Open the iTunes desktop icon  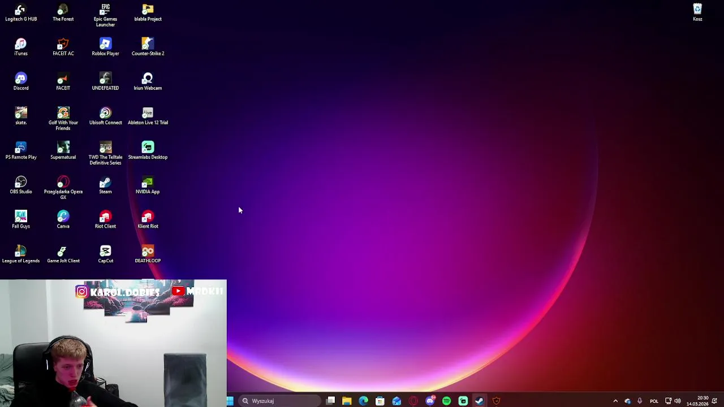[x=21, y=47]
